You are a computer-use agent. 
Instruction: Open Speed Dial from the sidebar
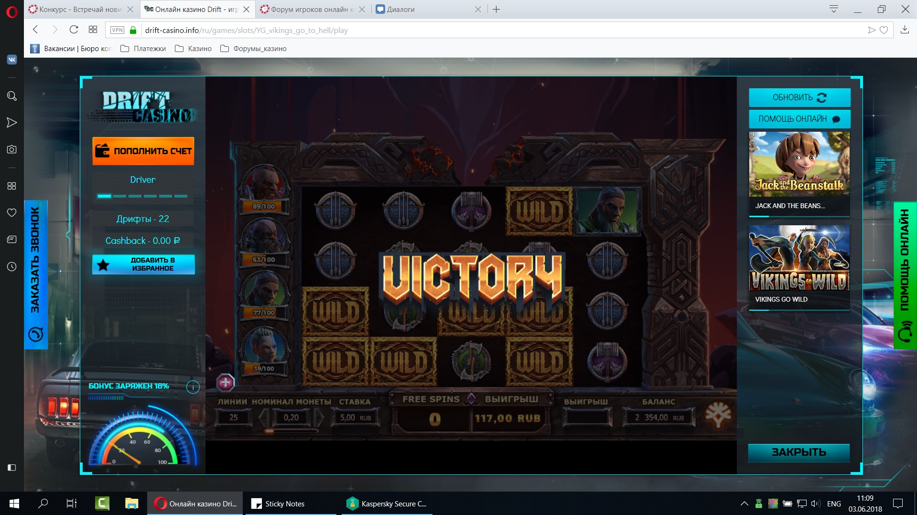tap(12, 186)
